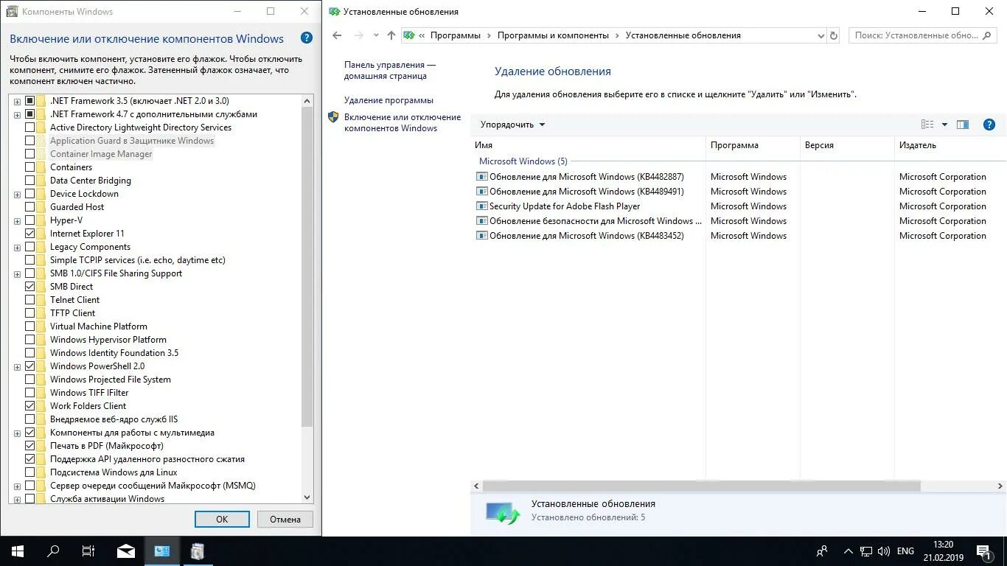
Task: Expand the Device Lockdown node
Action: click(x=17, y=194)
